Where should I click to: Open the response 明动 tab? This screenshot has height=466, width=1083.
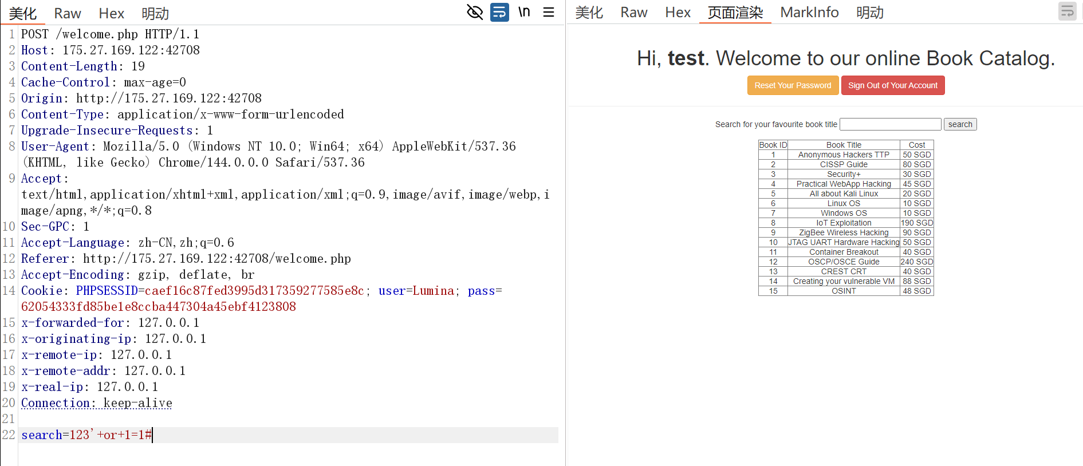[870, 12]
